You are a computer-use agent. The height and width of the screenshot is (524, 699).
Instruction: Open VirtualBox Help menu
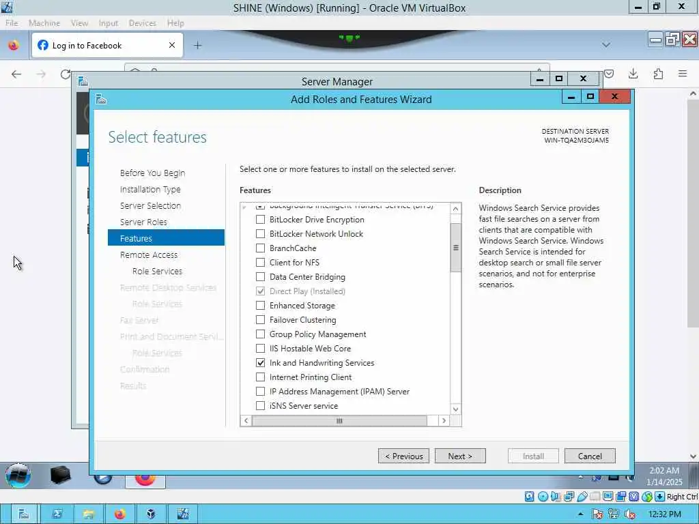pos(175,23)
